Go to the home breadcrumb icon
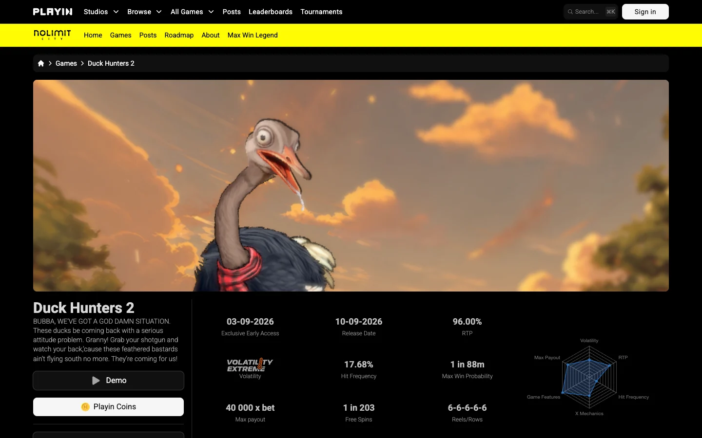The image size is (702, 438). pos(41,63)
